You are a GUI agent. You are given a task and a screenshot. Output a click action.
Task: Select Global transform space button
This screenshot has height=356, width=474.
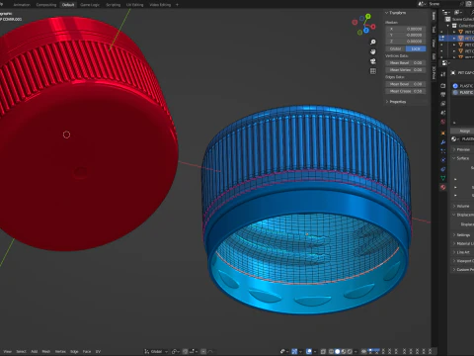pos(396,48)
